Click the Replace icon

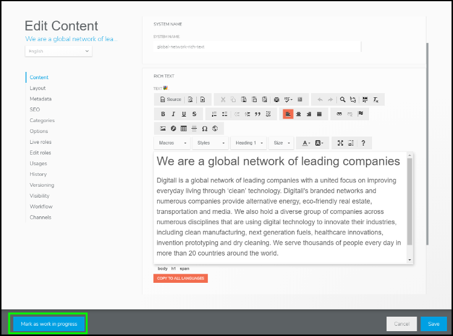point(353,100)
